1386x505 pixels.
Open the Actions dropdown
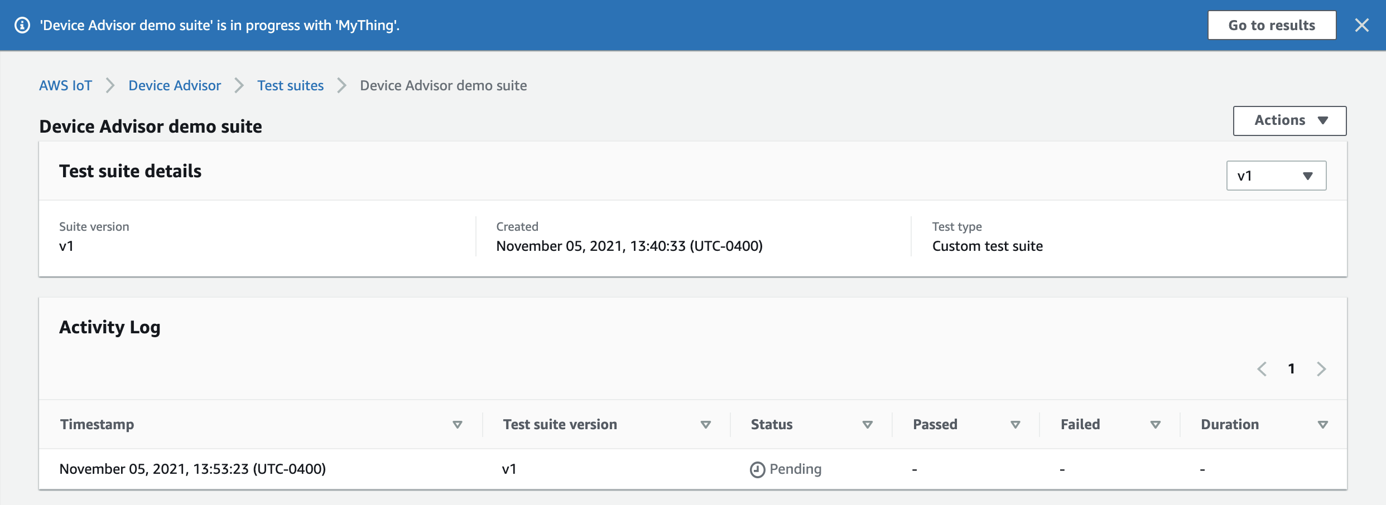point(1289,120)
